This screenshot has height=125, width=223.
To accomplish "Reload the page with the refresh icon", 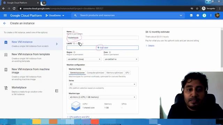I will 14,8.
